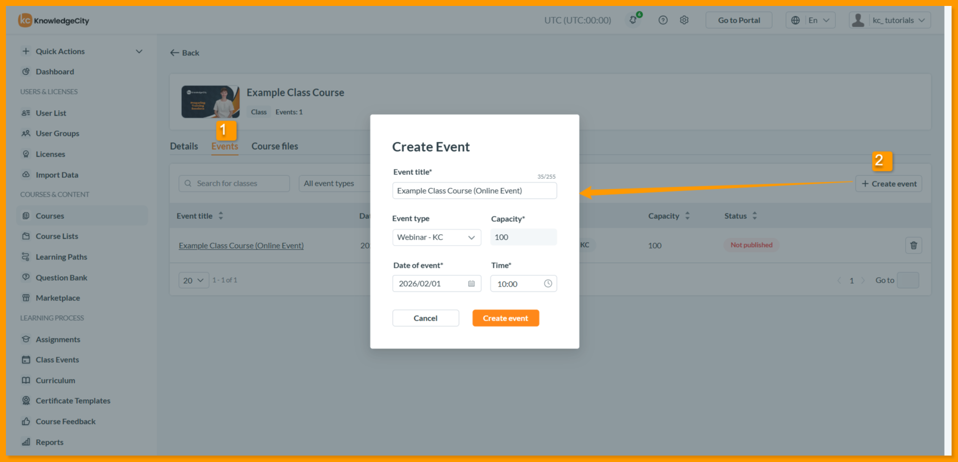
Task: Click Go to Portal button
Action: (739, 20)
